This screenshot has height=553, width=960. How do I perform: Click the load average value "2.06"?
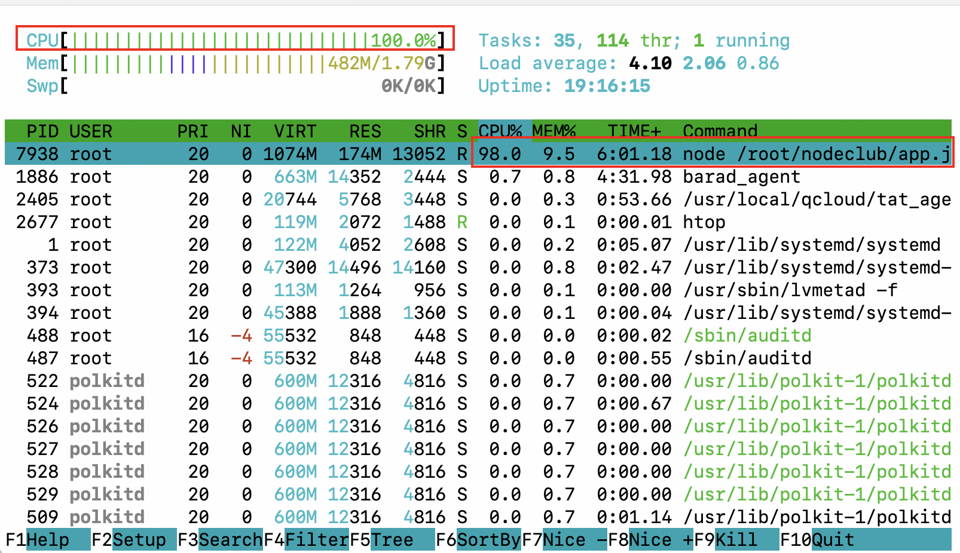point(704,63)
